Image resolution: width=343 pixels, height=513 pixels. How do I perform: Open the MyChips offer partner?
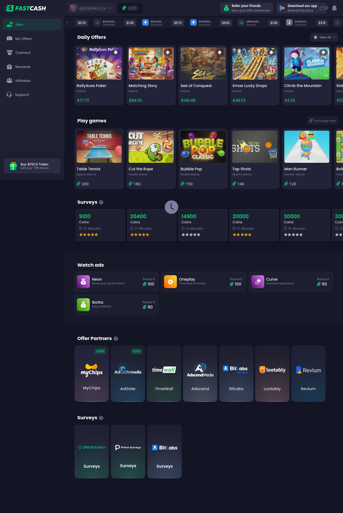(x=92, y=374)
